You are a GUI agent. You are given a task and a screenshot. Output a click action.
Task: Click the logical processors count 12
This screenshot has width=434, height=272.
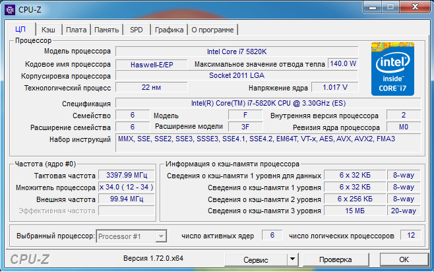pos(411,235)
